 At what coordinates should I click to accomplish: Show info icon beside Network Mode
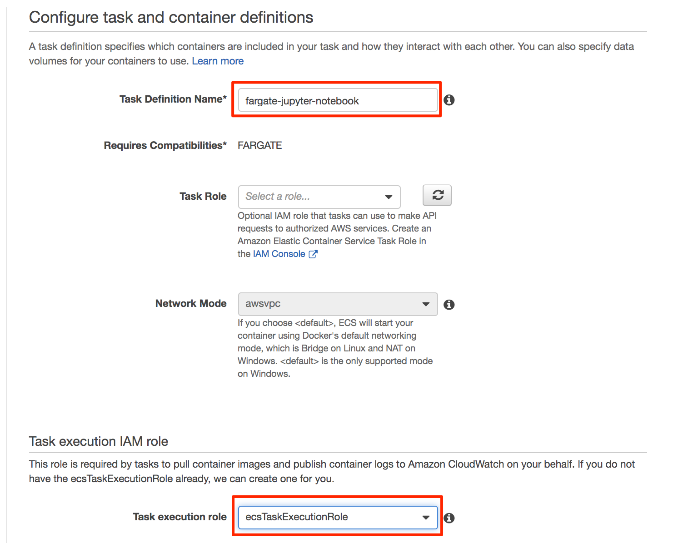tap(449, 304)
